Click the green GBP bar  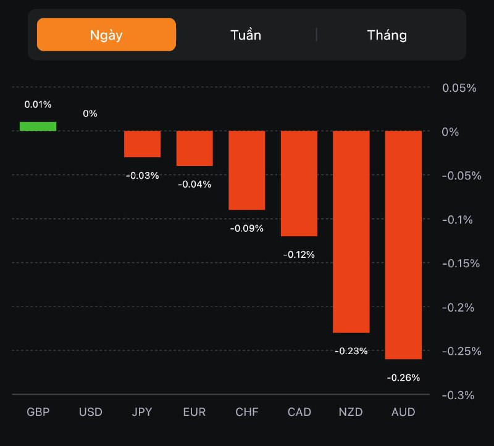[x=38, y=126]
